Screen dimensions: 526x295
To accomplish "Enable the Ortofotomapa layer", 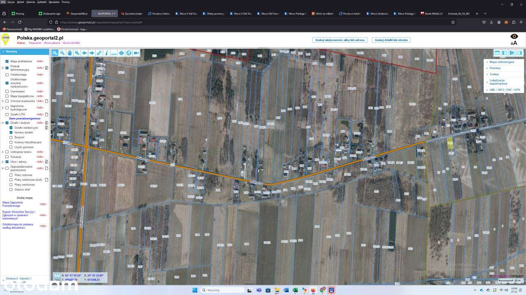I will click(7, 75).
